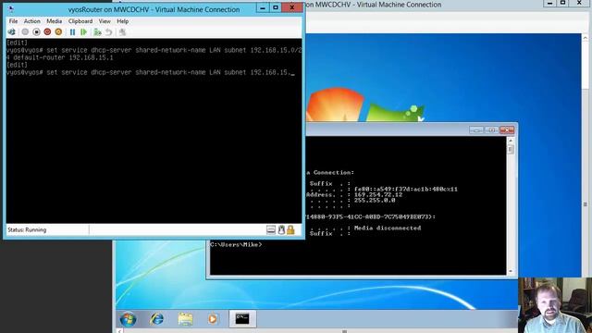Send Ctrl+Alt+Delete to vyosRouter VM

click(12, 32)
